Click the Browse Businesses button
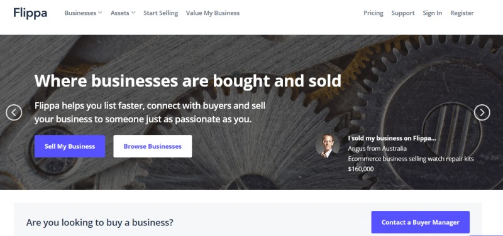The image size is (503, 236). pyautogui.click(x=153, y=146)
